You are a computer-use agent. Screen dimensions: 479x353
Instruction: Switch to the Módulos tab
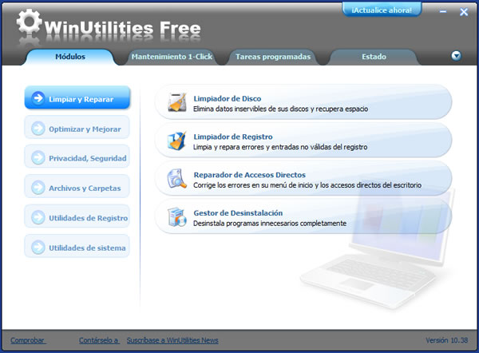tap(70, 57)
